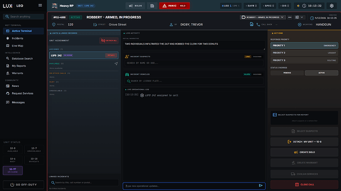Click the BOLOS button
Image resolution: width=341 pixels, height=191 pixels.
135,6
